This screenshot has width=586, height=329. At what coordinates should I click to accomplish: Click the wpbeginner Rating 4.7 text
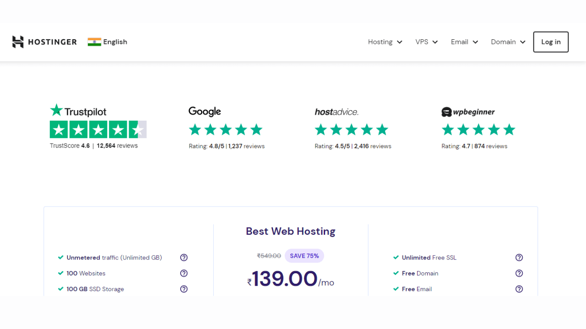tap(474, 146)
